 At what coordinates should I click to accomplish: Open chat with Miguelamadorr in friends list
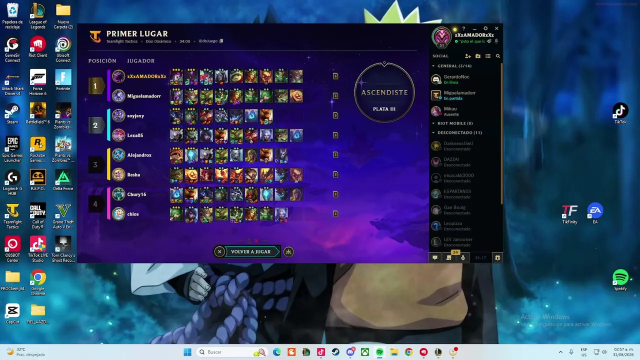[x=465, y=95]
